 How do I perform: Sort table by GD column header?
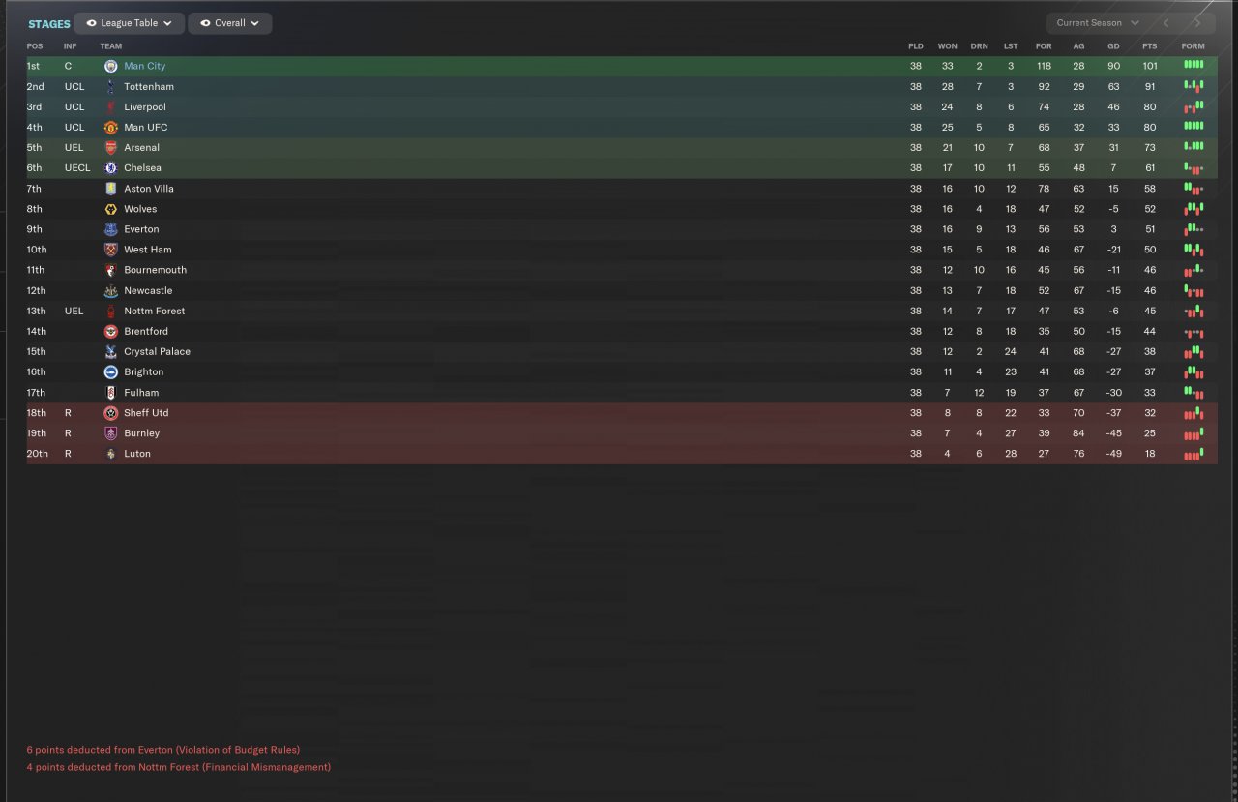[x=1113, y=46]
